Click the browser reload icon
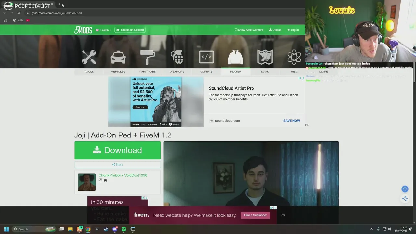This screenshot has width=416, height=234. click(19, 13)
